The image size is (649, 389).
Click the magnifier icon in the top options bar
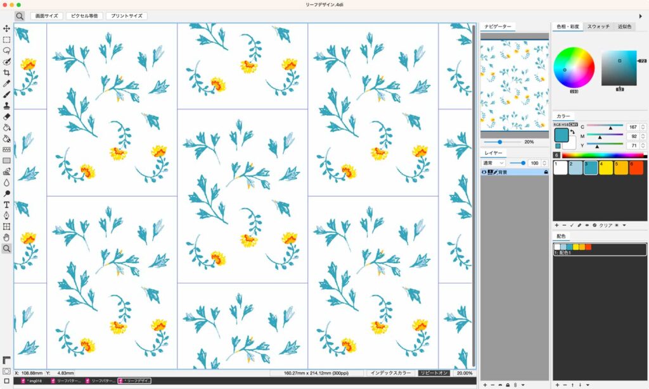(x=20, y=16)
